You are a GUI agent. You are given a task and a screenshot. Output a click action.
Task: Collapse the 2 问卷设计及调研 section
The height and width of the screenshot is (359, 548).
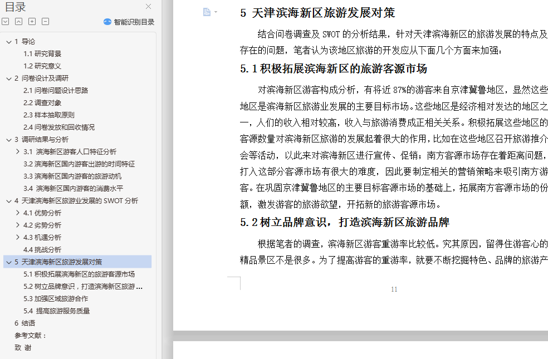(9, 78)
